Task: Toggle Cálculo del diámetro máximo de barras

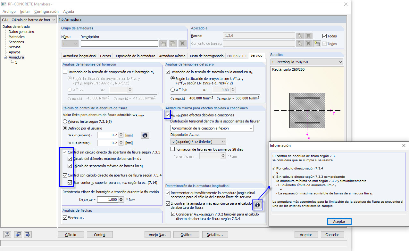Action: pyautogui.click(x=70, y=159)
